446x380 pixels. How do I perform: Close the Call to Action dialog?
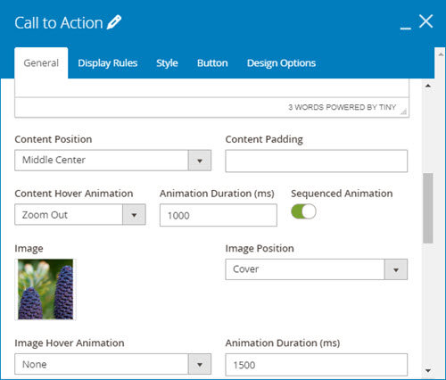tap(425, 21)
